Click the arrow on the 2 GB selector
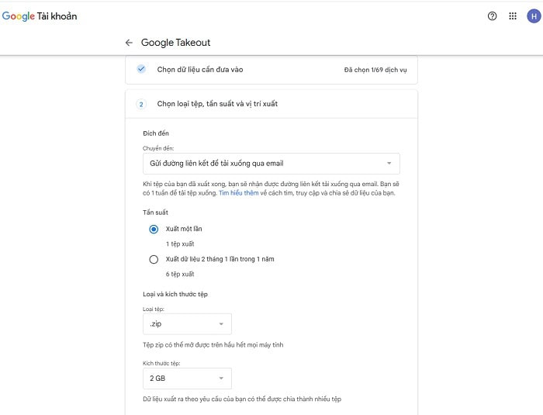The height and width of the screenshot is (415, 543). pos(220,379)
